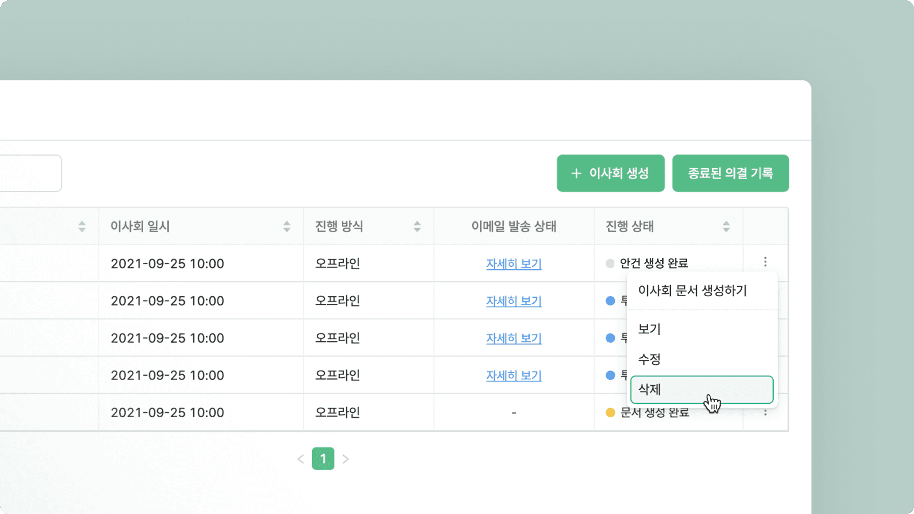Click sort arrows in leftmost column

(x=82, y=227)
